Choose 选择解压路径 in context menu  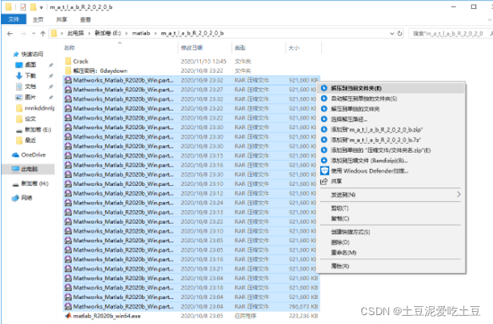click(391, 120)
